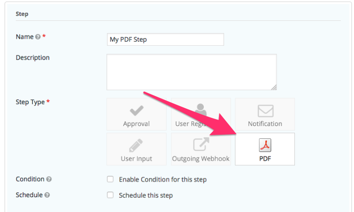Click the Outgoing Webhook label text

point(201,159)
